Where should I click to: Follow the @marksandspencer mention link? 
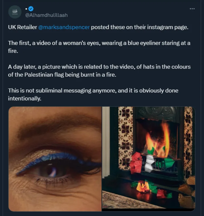click(x=64, y=27)
